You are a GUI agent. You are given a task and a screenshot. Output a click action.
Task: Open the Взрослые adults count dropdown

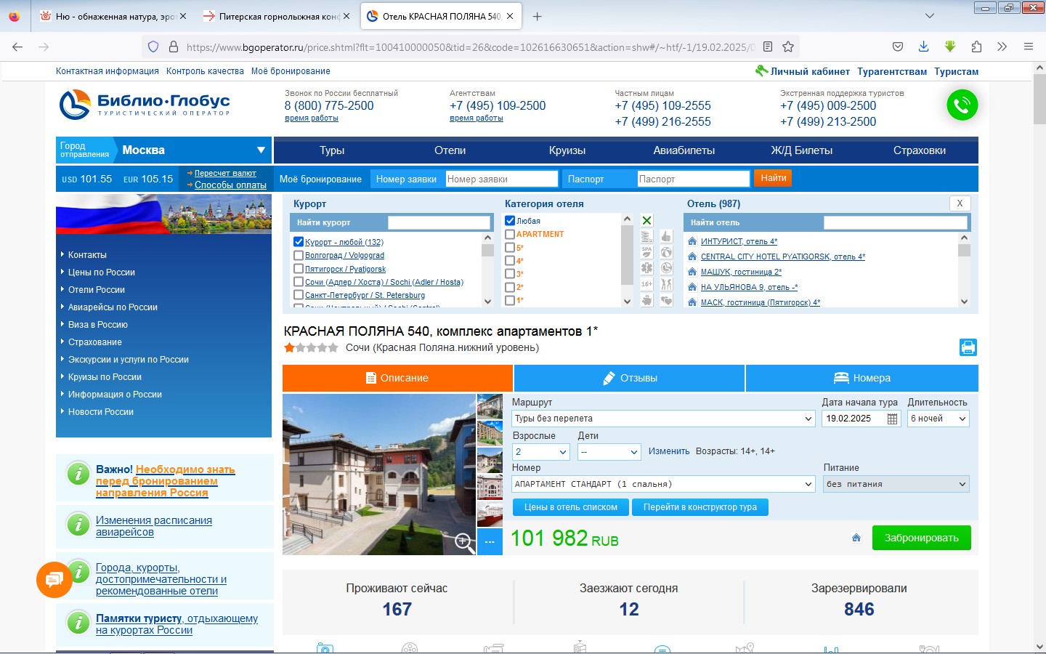tap(541, 452)
